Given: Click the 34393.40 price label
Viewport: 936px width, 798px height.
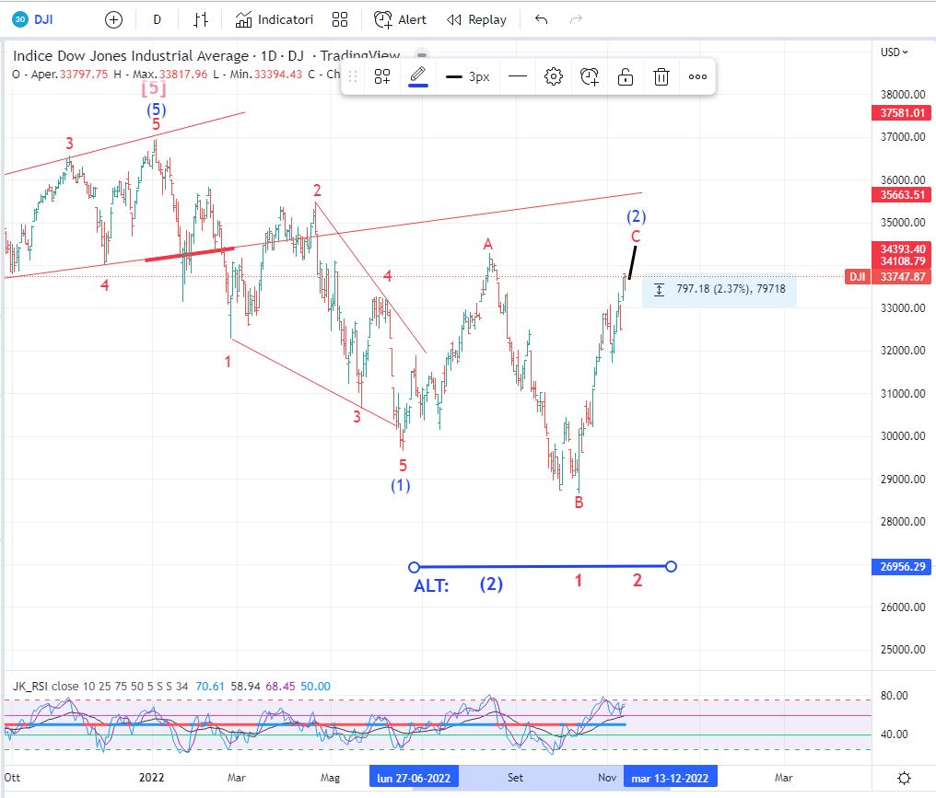Looking at the screenshot, I should 902,249.
